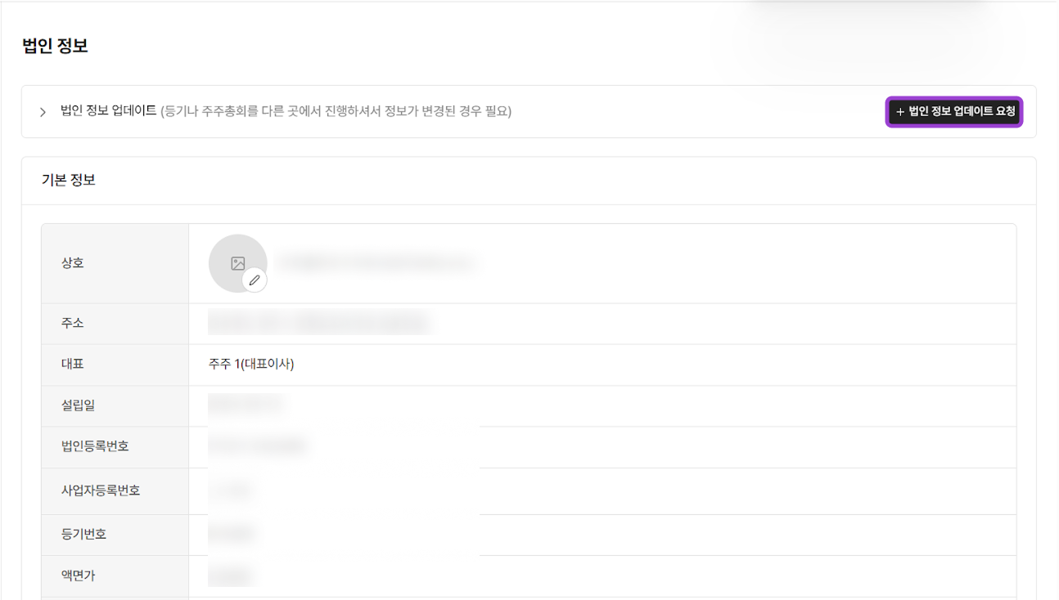Click the 법인등록번호 row label

click(x=95, y=446)
